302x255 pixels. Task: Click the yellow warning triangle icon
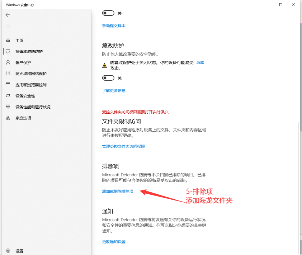pyautogui.click(x=104, y=65)
